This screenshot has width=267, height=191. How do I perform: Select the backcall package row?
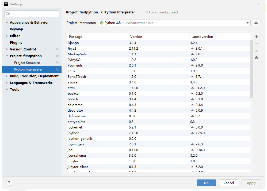pos(159,94)
